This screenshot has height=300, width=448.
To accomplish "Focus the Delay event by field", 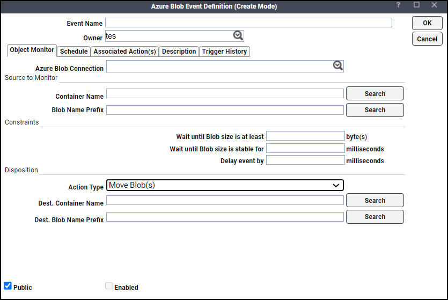I will [x=305, y=160].
